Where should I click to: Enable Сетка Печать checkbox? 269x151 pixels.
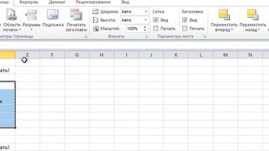point(156,29)
